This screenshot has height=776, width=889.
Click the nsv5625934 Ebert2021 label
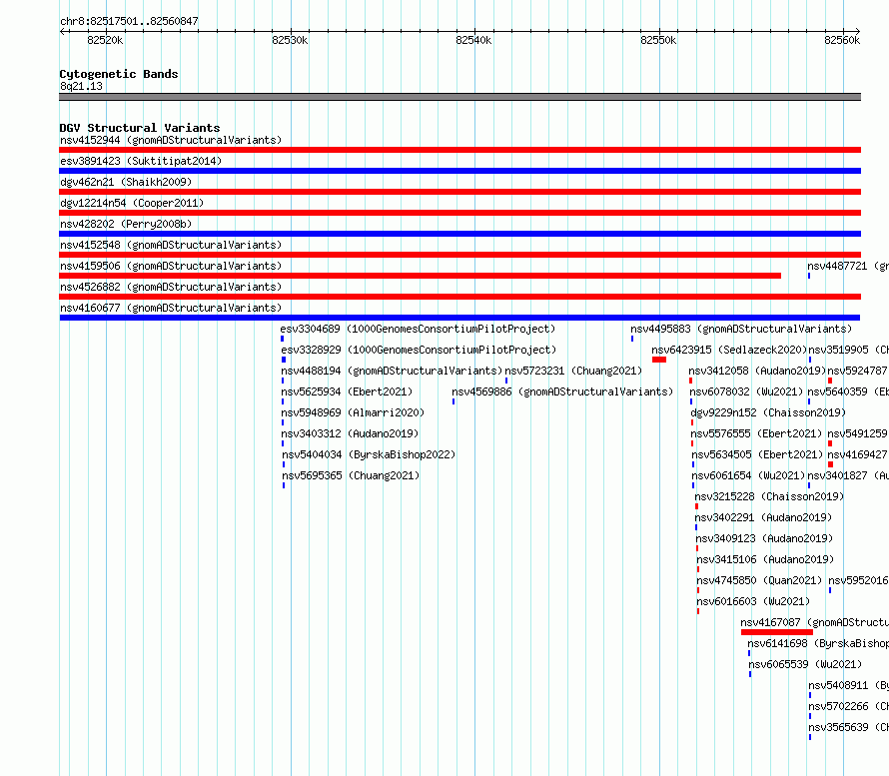(x=347, y=391)
